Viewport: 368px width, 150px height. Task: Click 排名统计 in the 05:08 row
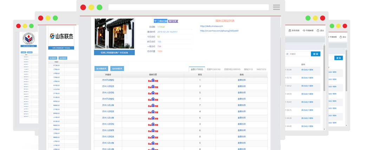pos(305,70)
